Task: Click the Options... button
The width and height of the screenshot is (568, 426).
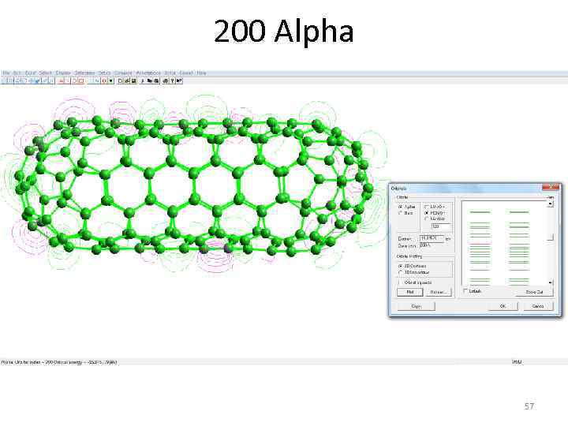Action: click(439, 292)
